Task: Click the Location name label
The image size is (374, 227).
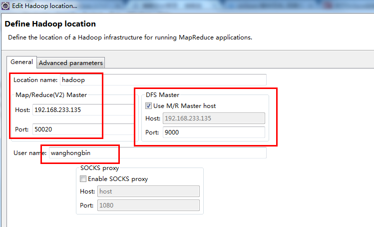Action: click(35, 80)
